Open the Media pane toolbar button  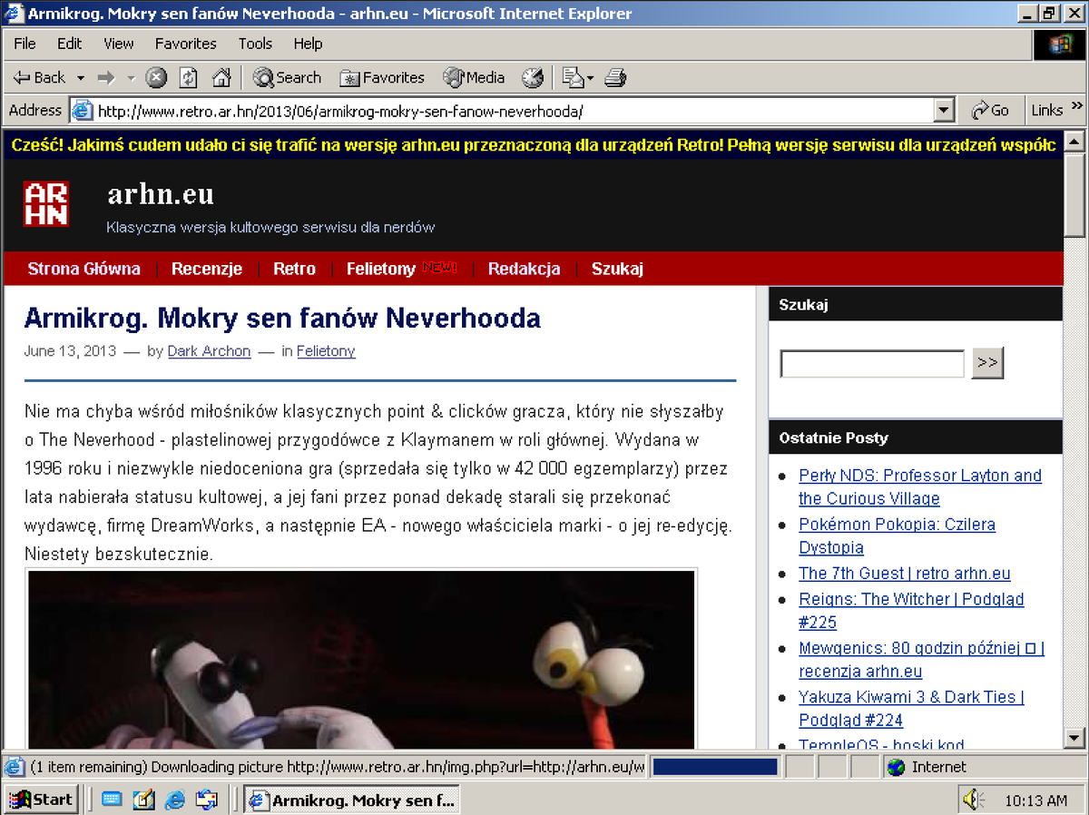pyautogui.click(x=474, y=78)
